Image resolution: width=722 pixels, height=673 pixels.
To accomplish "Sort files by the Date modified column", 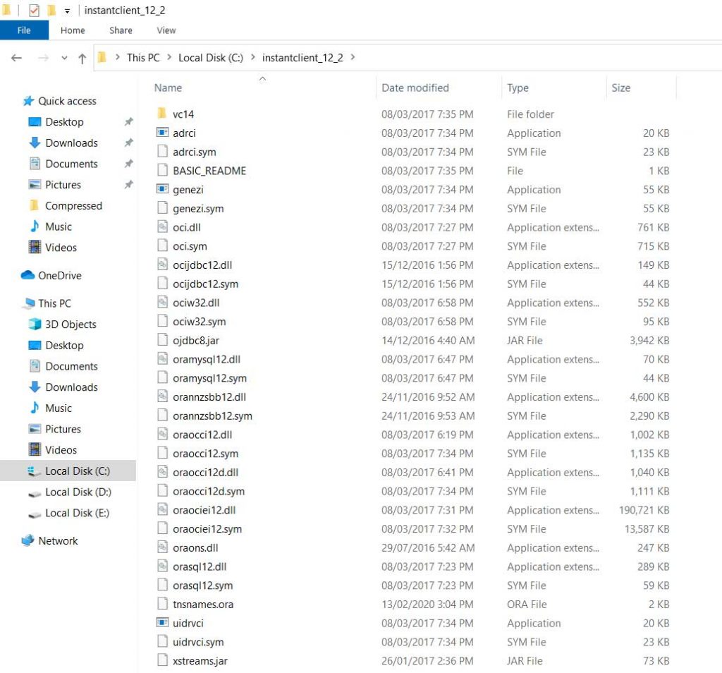I will point(415,88).
